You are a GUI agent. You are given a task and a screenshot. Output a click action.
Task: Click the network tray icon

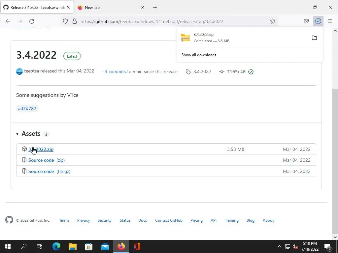tap(287, 246)
